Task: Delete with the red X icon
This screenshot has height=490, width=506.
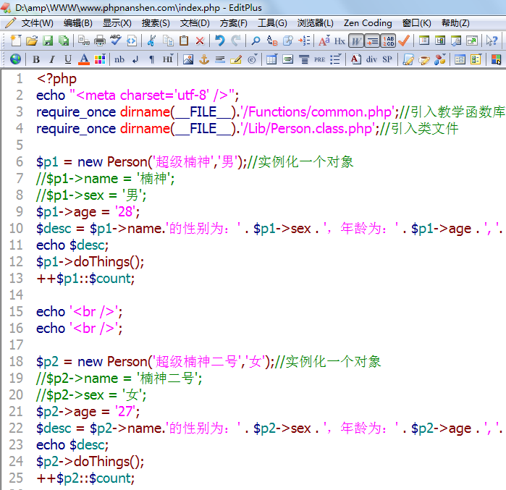Action: pyautogui.click(x=200, y=41)
